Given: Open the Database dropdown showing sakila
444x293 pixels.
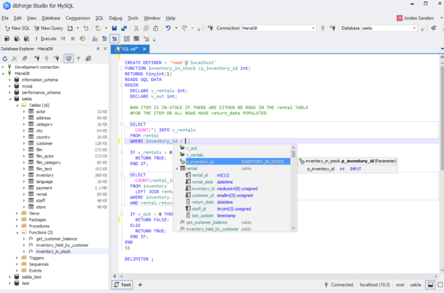Looking at the screenshot, I should tap(415, 28).
